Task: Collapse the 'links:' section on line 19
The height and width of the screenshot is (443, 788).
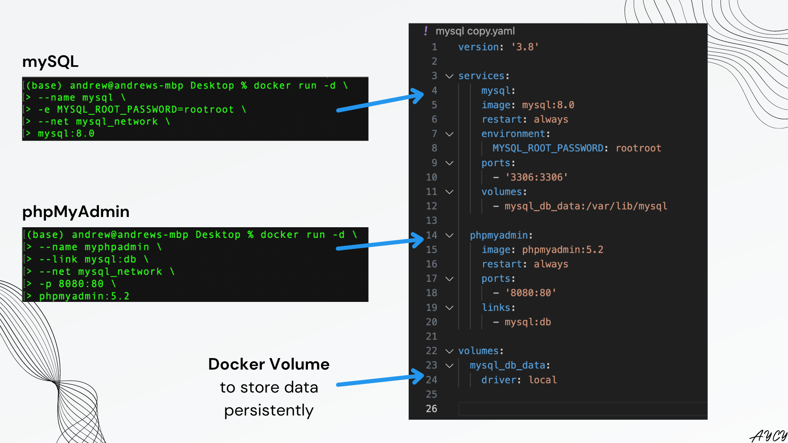Action: pyautogui.click(x=449, y=308)
